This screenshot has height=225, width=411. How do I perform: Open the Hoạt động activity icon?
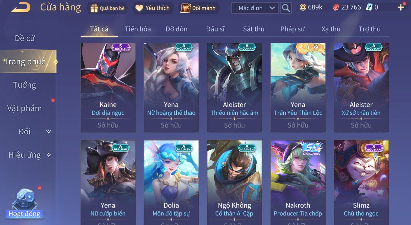24,204
